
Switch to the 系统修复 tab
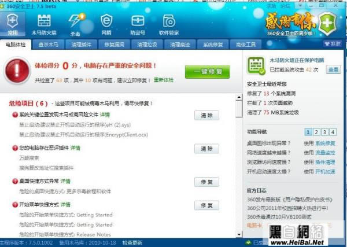[213, 45]
